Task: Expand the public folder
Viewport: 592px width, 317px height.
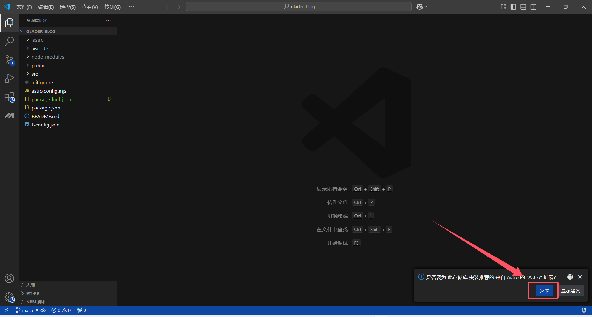Action: click(x=38, y=65)
